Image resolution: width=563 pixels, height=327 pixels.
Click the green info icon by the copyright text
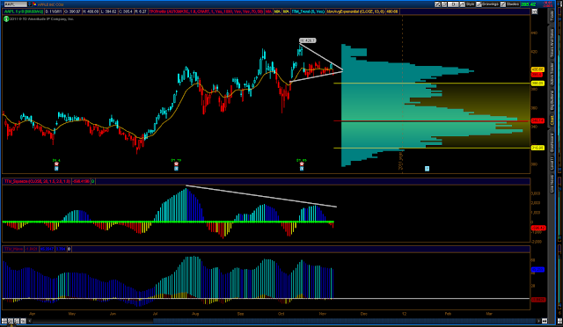click(x=6, y=18)
